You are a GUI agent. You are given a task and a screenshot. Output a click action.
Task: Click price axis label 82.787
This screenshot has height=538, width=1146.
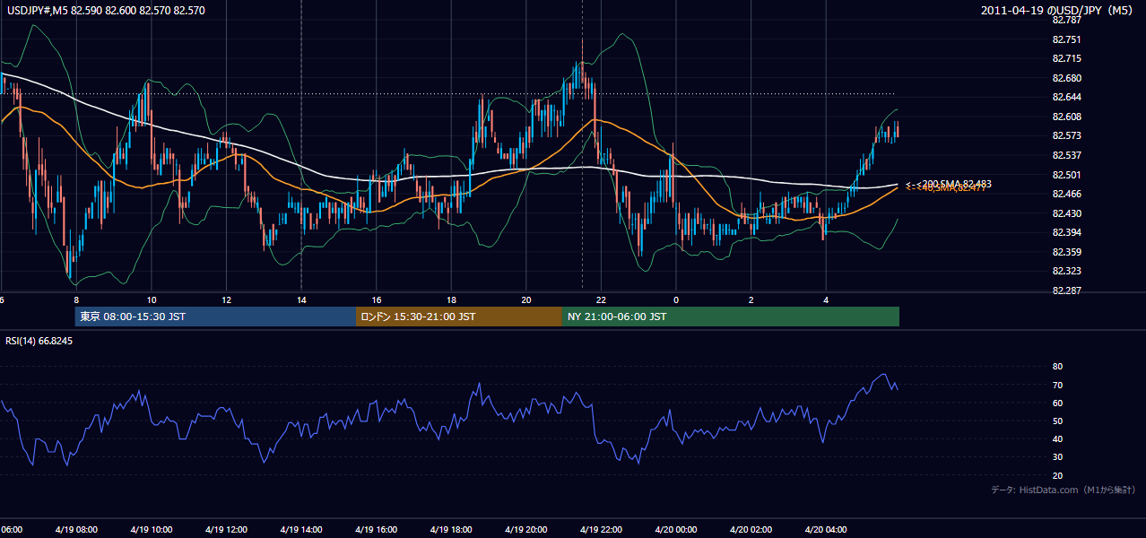tap(1066, 20)
